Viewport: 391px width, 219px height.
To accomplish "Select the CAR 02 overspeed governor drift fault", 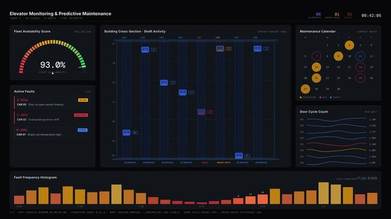I will click(52, 117).
